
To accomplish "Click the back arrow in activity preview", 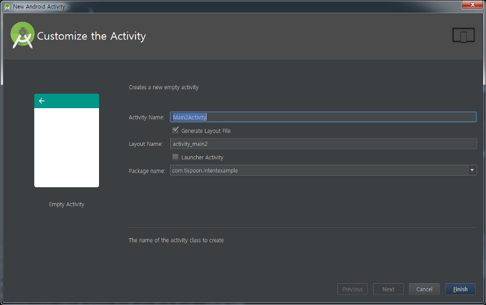I will (42, 101).
